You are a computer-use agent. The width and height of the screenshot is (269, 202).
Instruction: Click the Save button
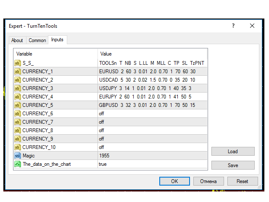233,165
